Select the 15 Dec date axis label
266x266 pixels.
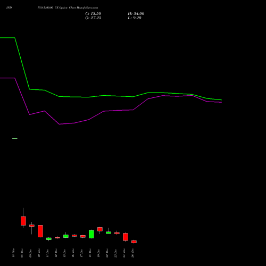pos(65,253)
